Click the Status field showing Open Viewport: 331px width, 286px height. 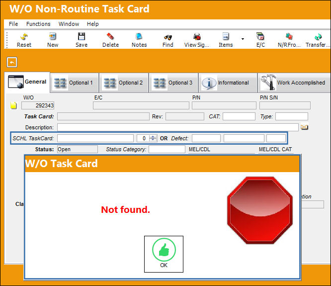click(x=78, y=149)
